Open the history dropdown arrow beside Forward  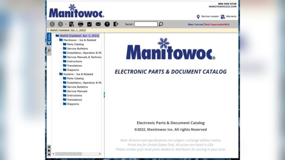[x=66, y=24]
